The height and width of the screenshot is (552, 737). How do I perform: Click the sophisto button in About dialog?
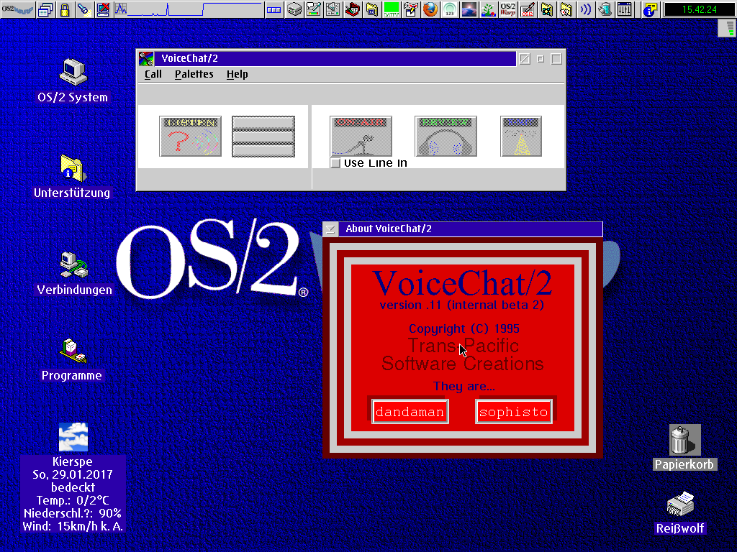(x=514, y=412)
